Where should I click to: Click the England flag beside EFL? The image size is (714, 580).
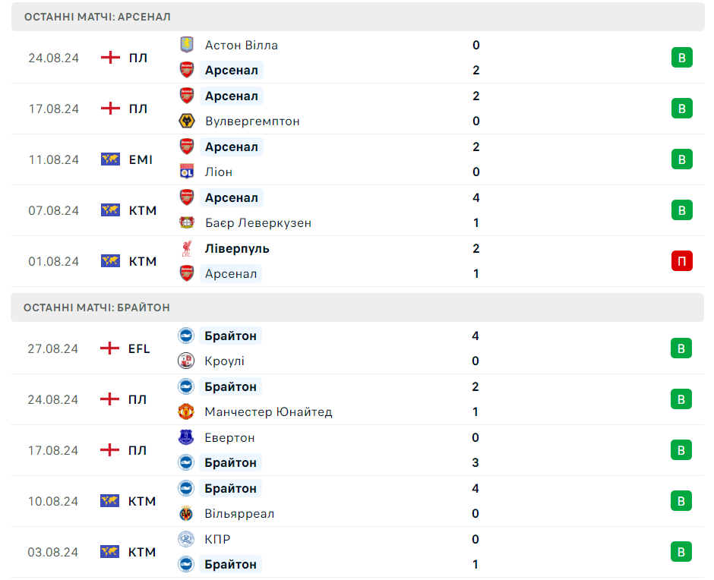[111, 348]
